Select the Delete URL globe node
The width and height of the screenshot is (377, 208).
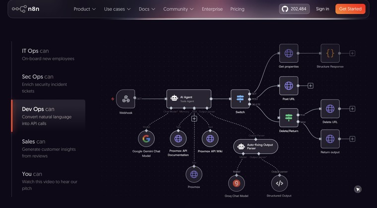click(x=330, y=109)
